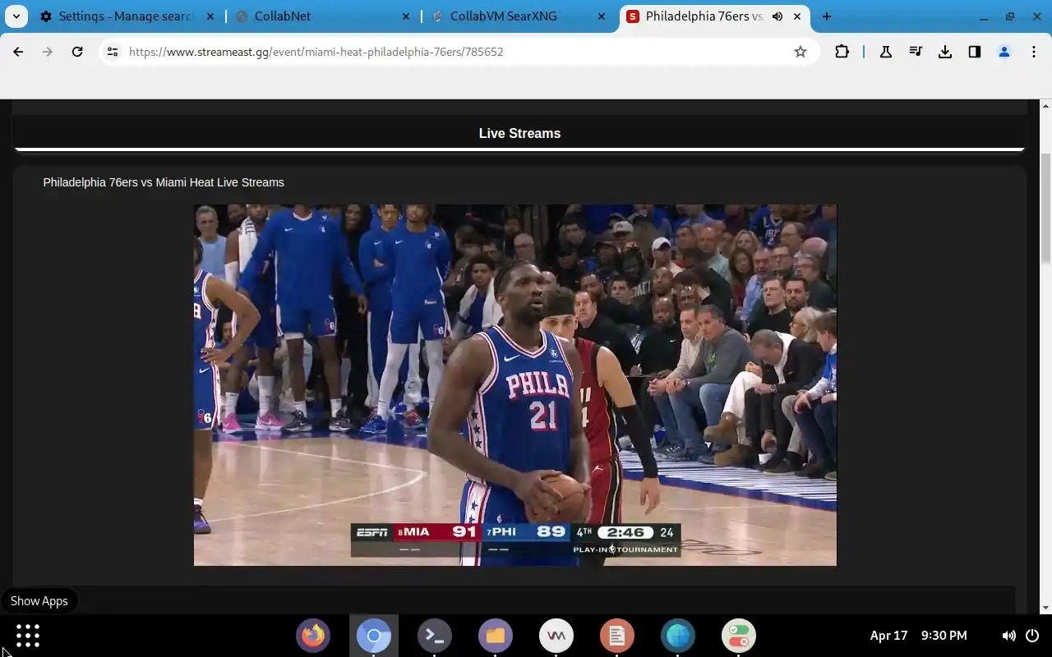This screenshot has height=657, width=1052.
Task: Bookmark this page with the star icon
Action: [801, 52]
